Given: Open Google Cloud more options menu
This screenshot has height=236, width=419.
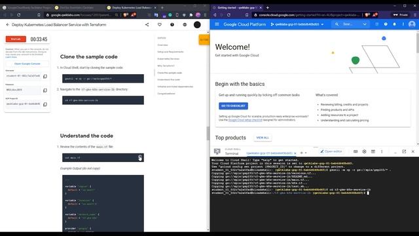Looking at the screenshot, I should click(403, 24).
